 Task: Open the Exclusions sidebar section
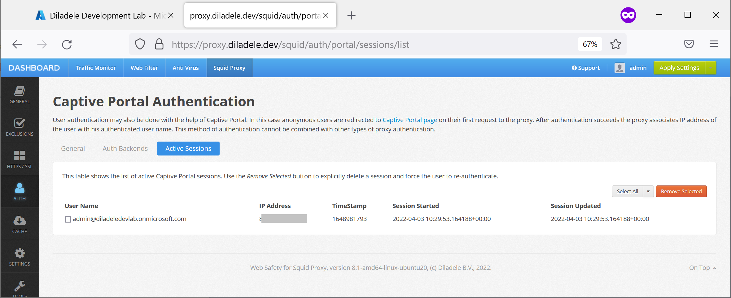pos(20,126)
